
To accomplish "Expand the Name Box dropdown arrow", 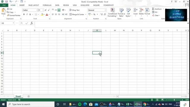I will (13, 23).
